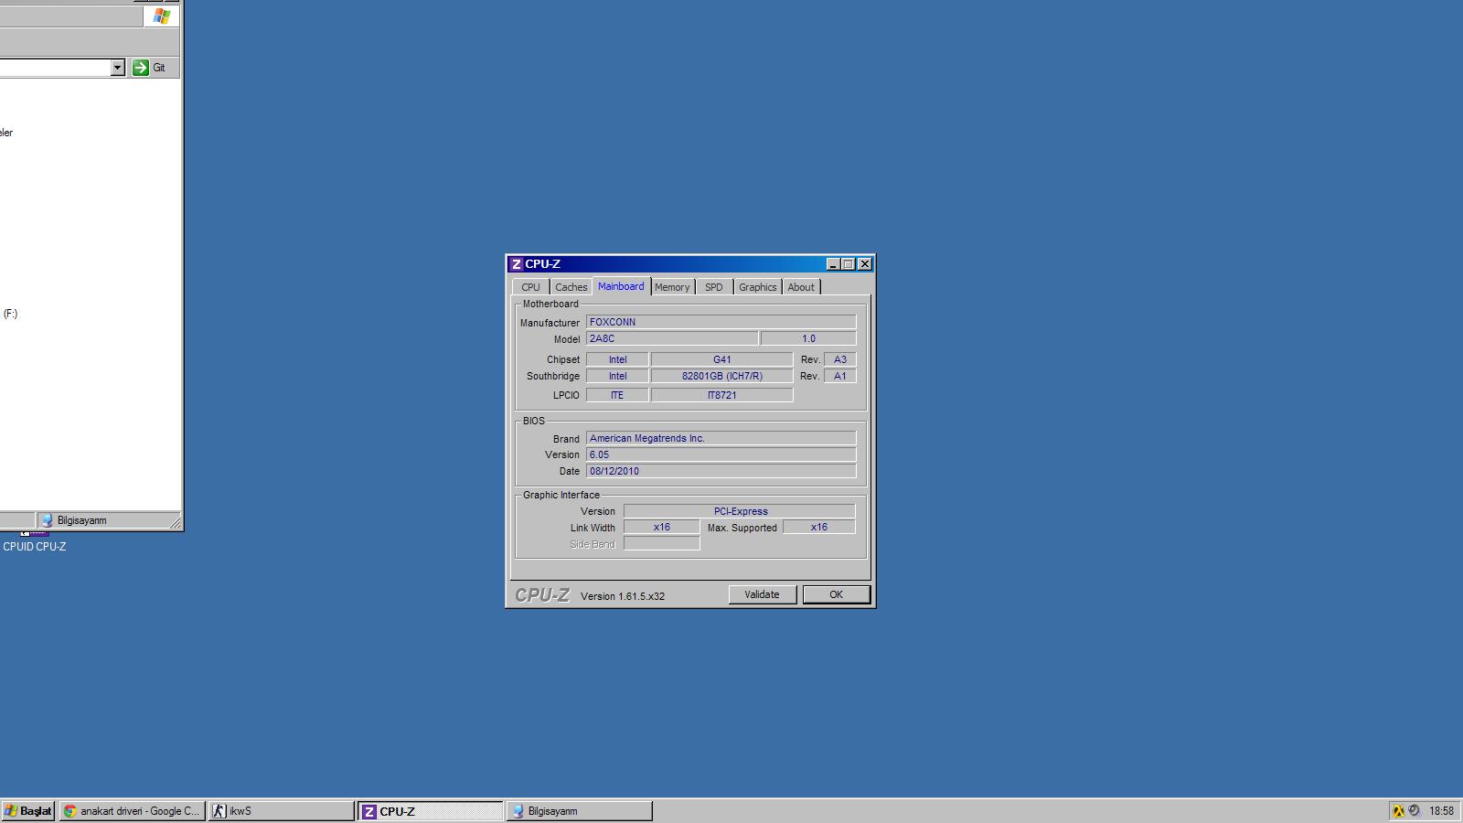Switch to the Google Chrome taskbar window
The width and height of the screenshot is (1463, 823).
tap(132, 811)
